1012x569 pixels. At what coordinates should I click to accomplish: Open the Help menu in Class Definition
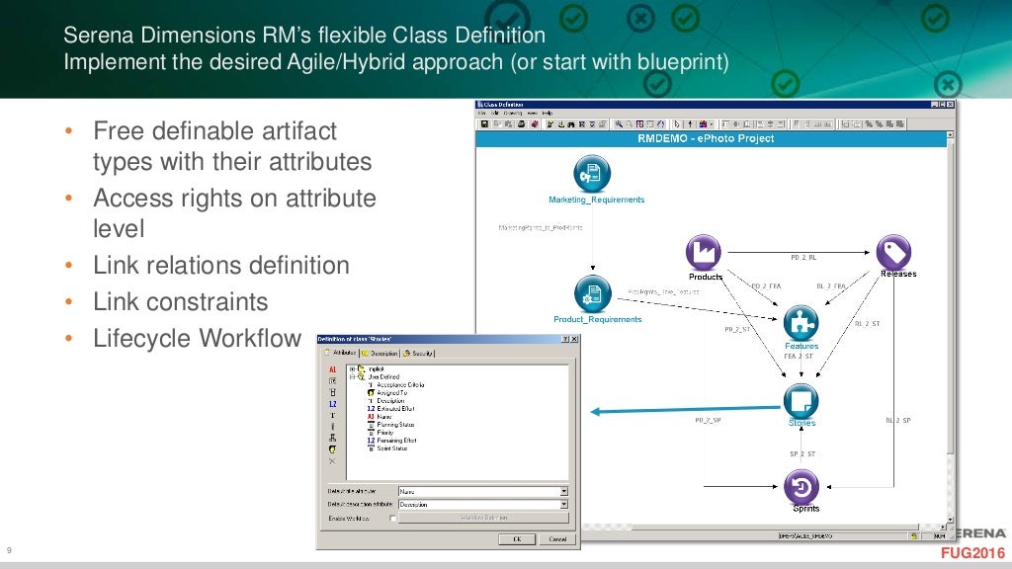point(548,113)
